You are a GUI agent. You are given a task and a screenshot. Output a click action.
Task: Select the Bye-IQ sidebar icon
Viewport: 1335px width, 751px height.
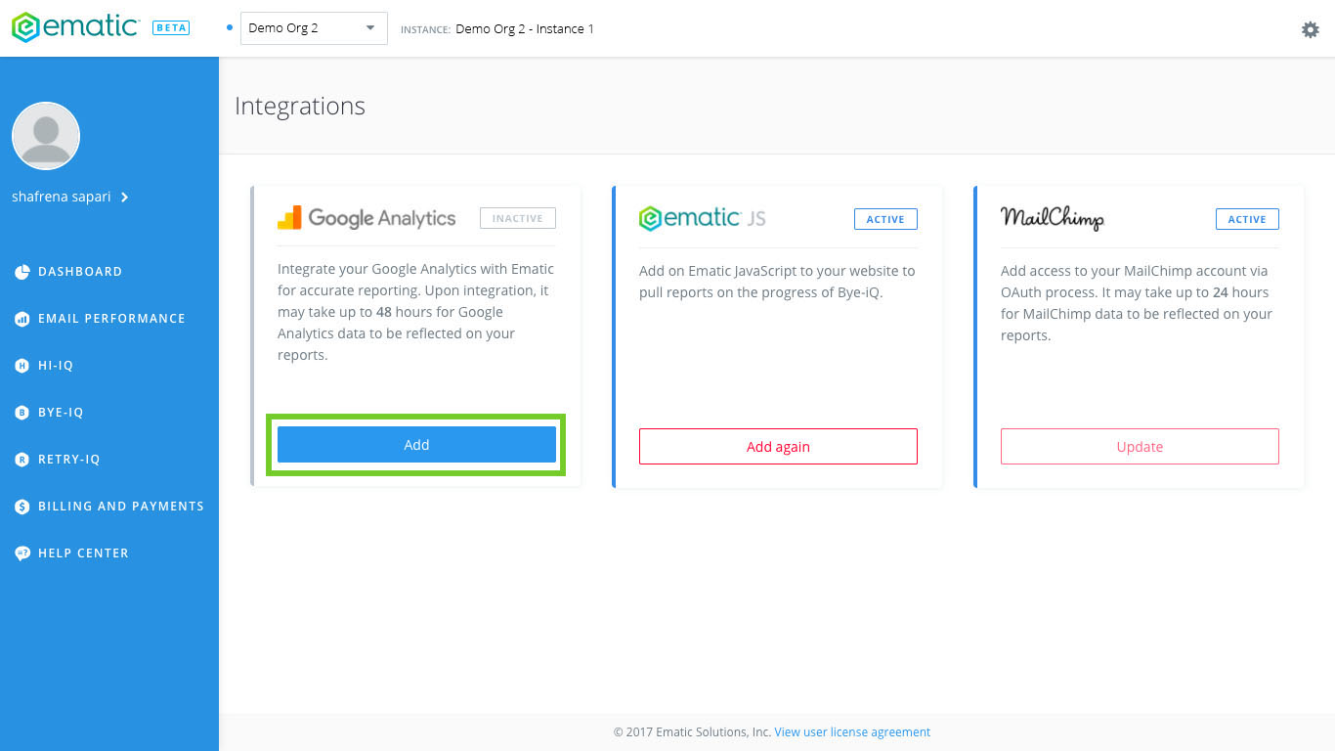click(x=22, y=413)
